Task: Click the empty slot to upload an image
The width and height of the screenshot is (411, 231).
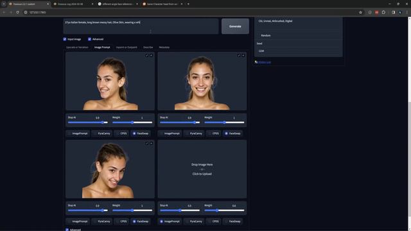Action: pos(202,169)
